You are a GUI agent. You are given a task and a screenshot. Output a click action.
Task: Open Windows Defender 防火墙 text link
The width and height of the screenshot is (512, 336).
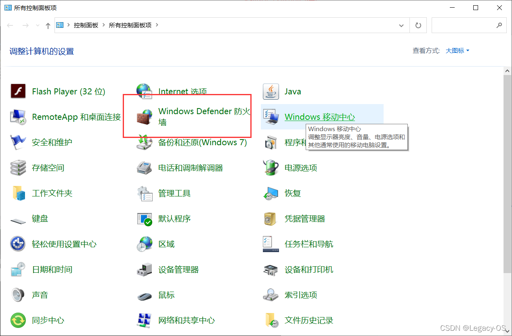pos(204,117)
